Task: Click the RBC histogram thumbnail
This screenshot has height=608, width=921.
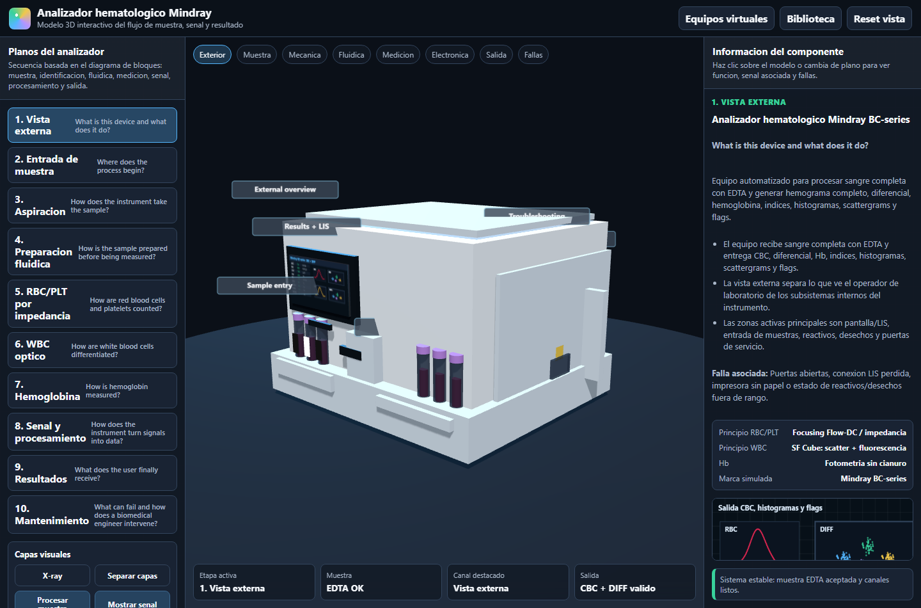Action: pos(759,541)
